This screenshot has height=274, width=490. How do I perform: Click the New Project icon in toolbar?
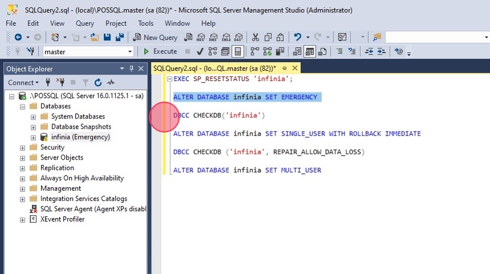(x=55, y=38)
